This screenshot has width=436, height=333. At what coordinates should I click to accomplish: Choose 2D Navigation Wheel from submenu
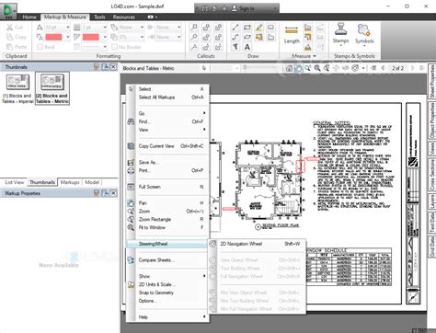257,244
